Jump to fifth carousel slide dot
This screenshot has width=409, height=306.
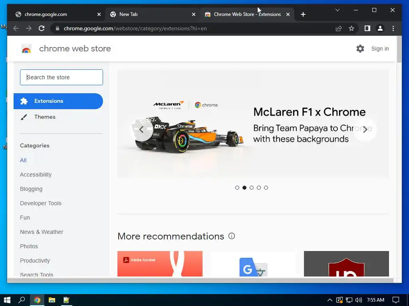(266, 188)
